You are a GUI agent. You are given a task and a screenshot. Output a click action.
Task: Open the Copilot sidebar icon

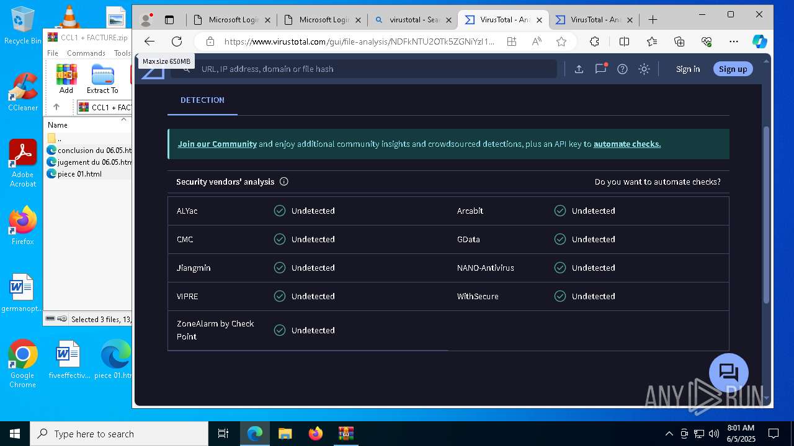click(x=759, y=42)
